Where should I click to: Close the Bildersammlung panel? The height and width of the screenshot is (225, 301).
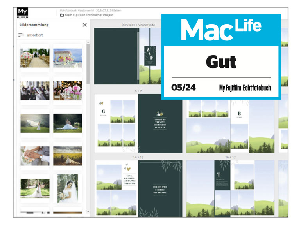point(85,25)
